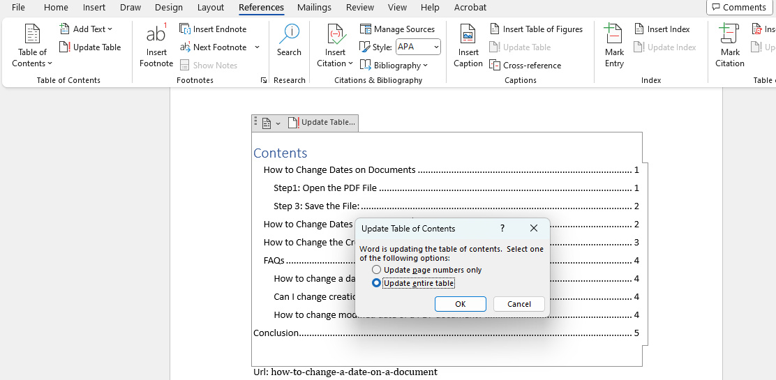Open the Table of Contents gallery
Image resolution: width=776 pixels, height=380 pixels.
(32, 45)
